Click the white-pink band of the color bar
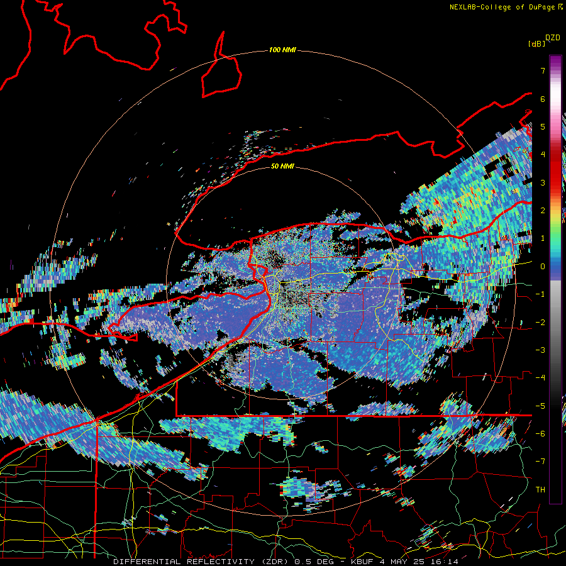Viewport: 566px width, 566px height. coord(555,99)
